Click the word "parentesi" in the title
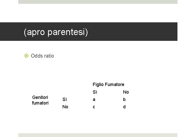 [67, 32]
